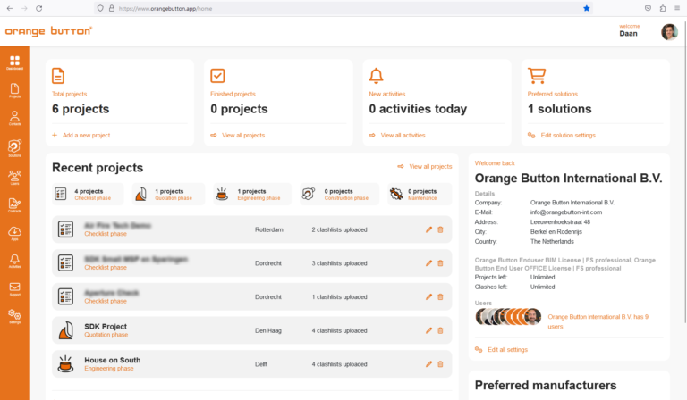Viewport: 687px width, 400px height.
Task: Edit the Rotterdam project with pencil icon
Action: [x=428, y=229]
